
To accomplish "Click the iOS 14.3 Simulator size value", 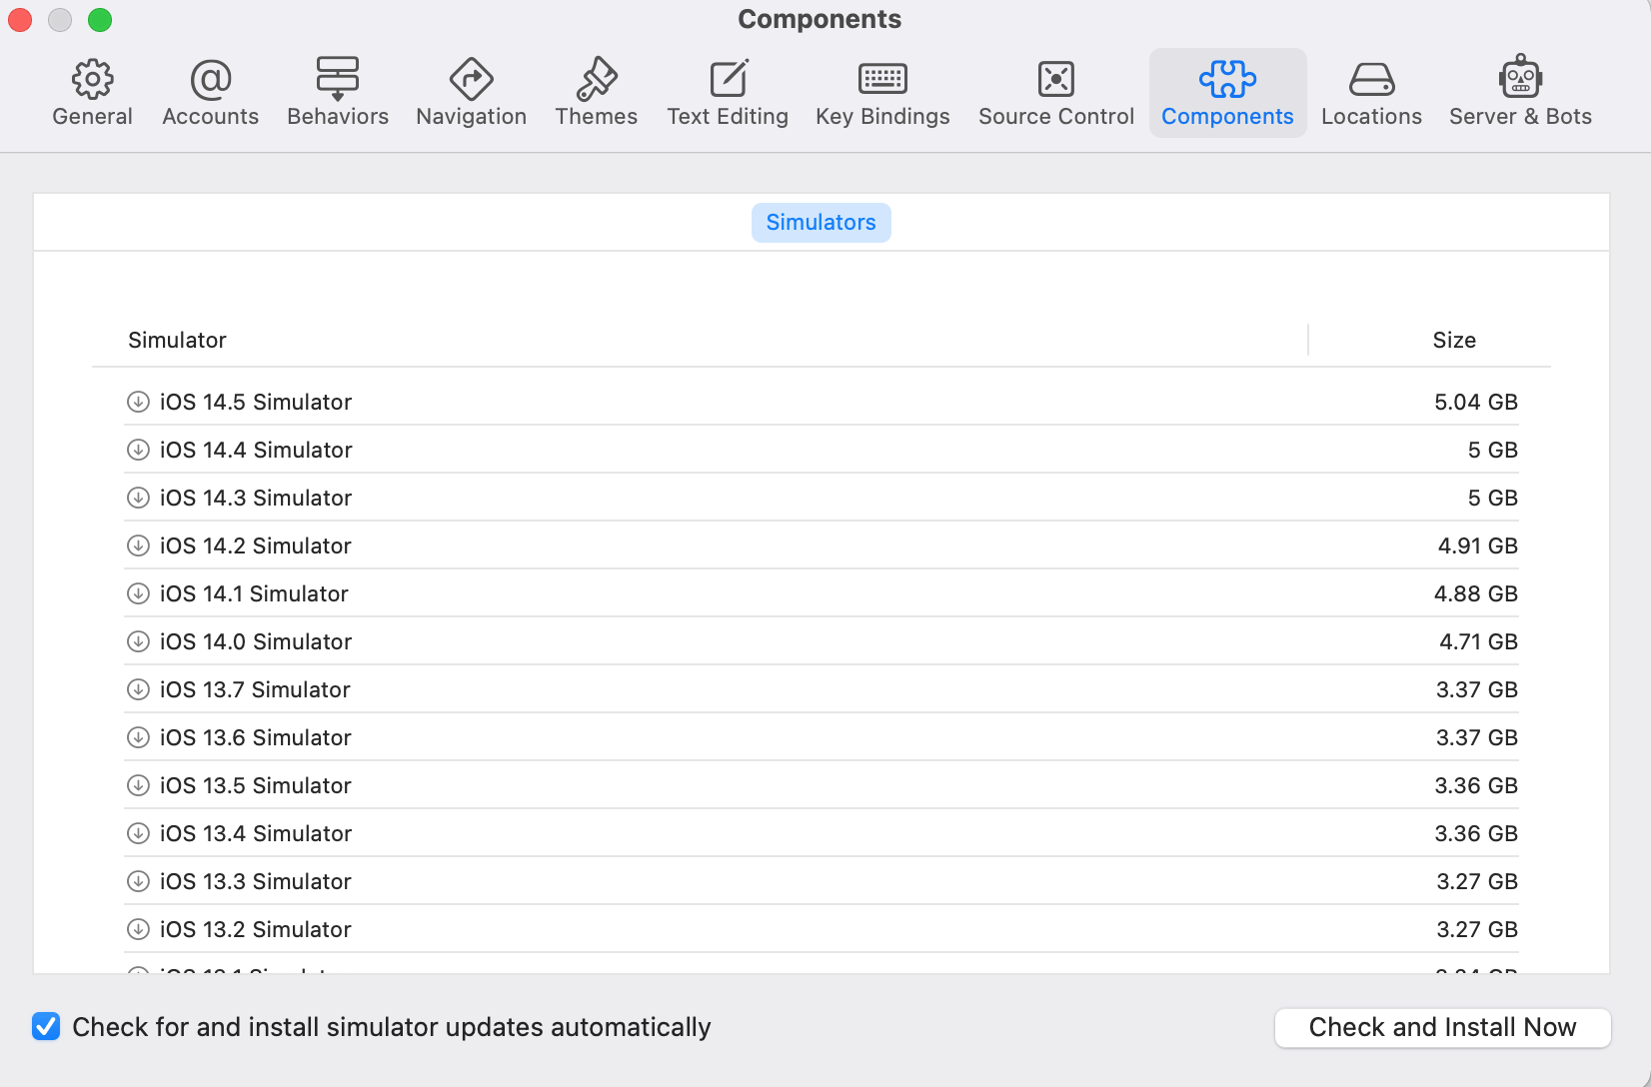I will [1493, 498].
